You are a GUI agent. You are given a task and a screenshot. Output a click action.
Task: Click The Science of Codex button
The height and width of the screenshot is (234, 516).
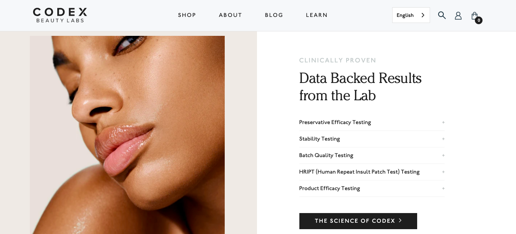point(358,221)
